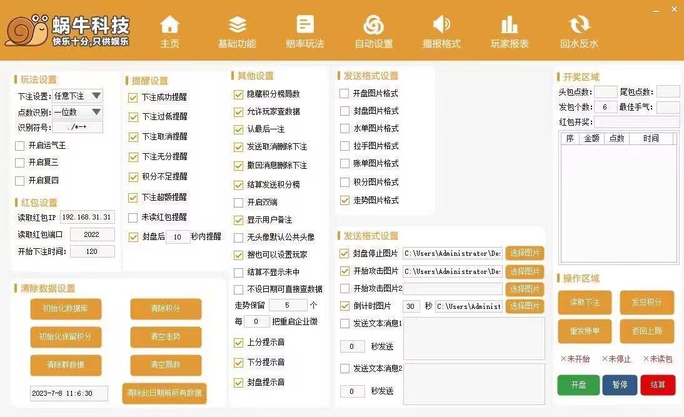
Task: Focus 读取红包IP field 192.168.31.31
Action: (x=86, y=217)
